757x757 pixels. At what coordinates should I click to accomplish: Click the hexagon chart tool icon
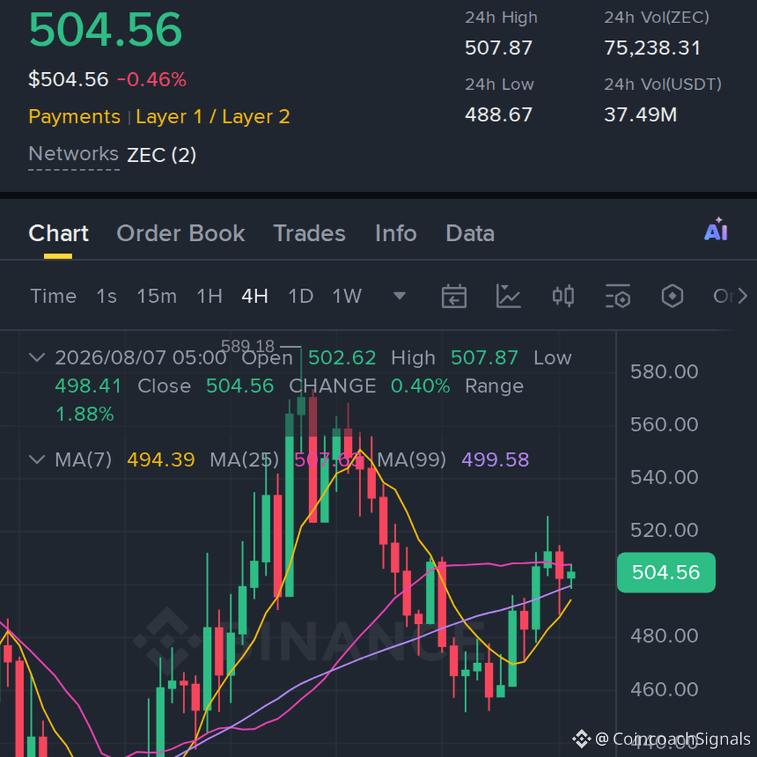coord(672,296)
